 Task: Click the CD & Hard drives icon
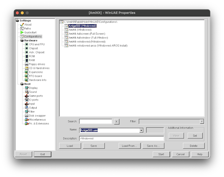point(27,68)
